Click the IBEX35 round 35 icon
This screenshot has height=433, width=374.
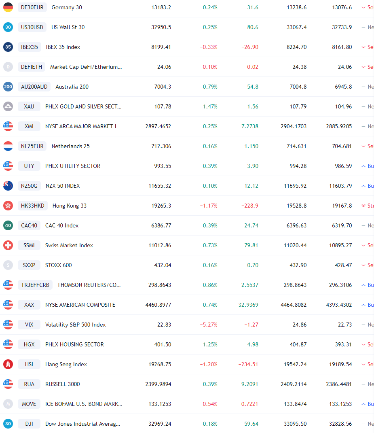8,47
